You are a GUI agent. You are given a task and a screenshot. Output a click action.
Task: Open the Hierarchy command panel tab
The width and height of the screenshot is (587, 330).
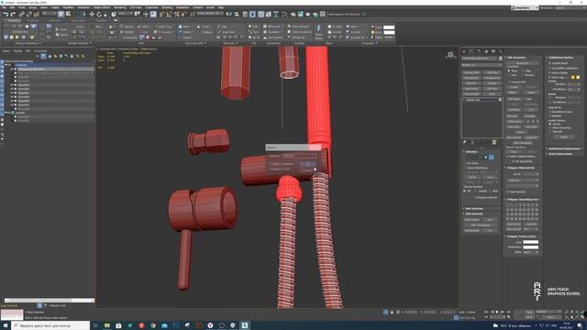479,51
